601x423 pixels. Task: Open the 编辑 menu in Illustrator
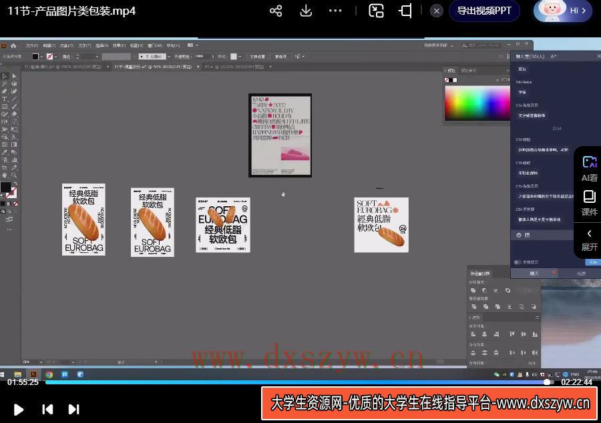(49, 45)
